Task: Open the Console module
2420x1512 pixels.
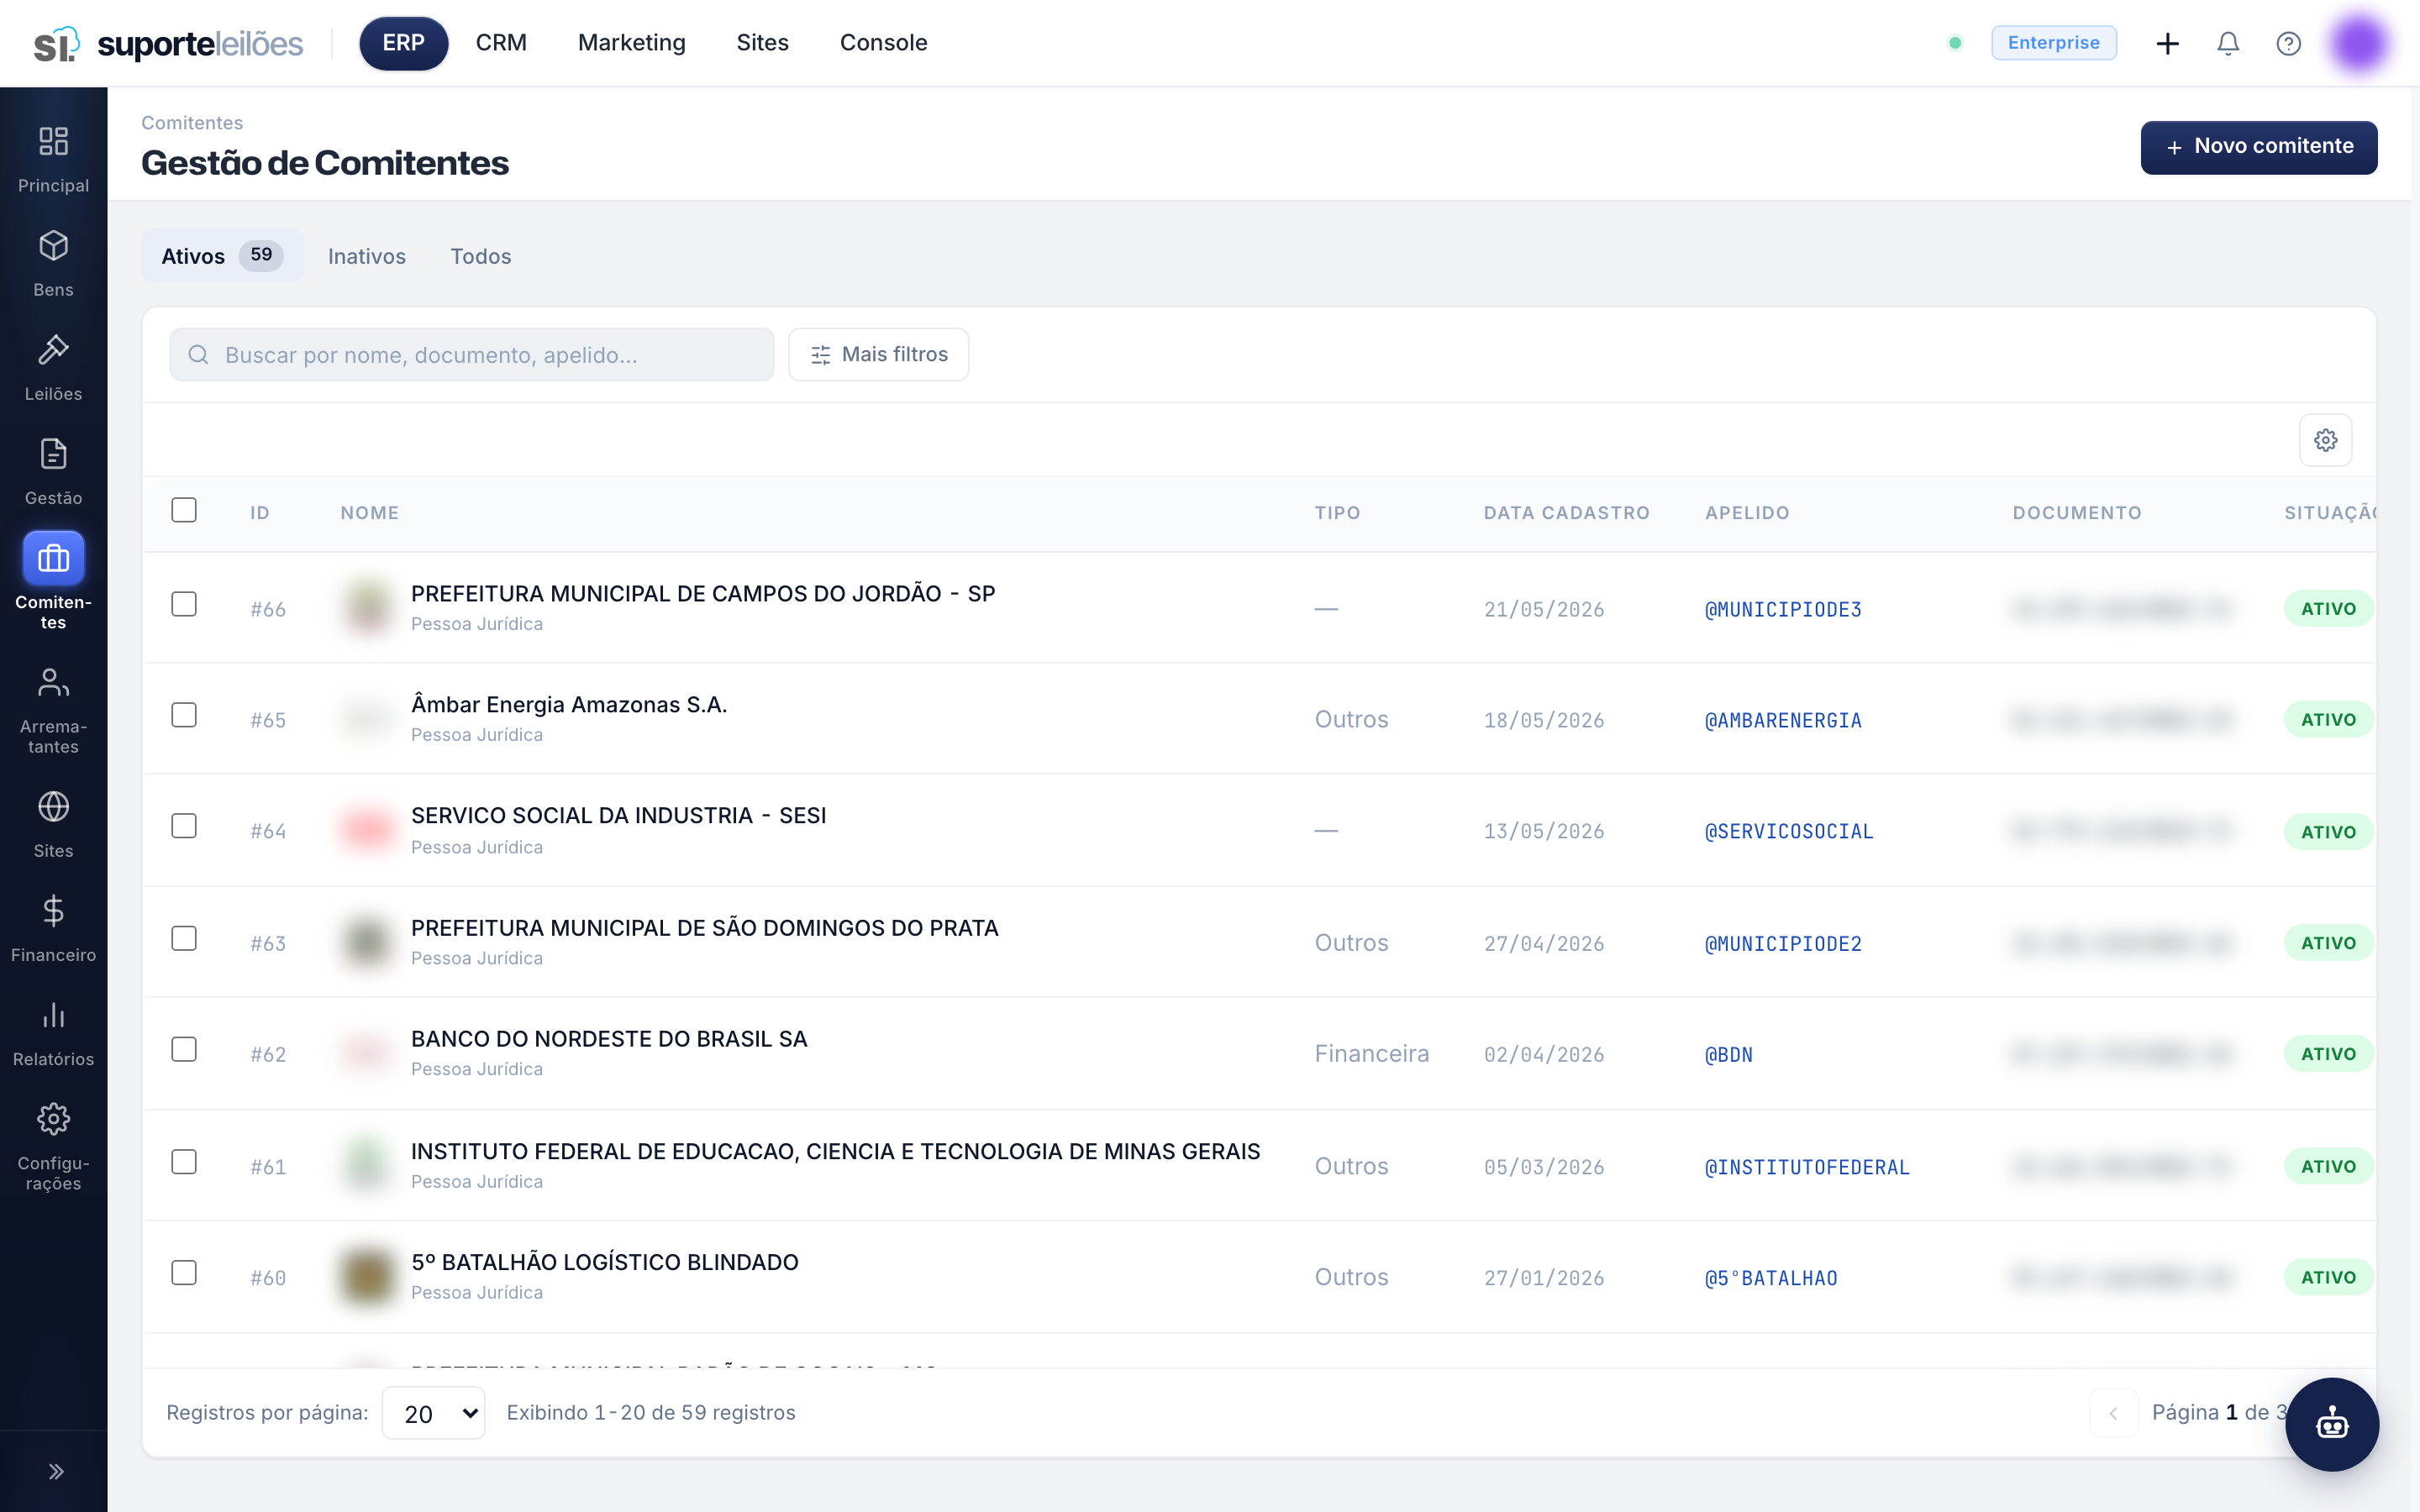Action: [883, 43]
